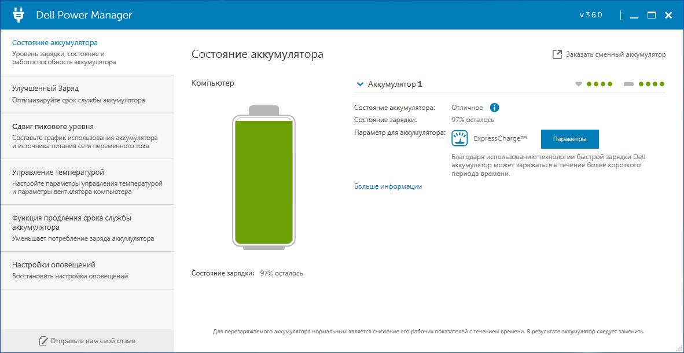Viewport: 684px width, 353px height.
Task: Click the large green battery graphic
Action: (263, 178)
